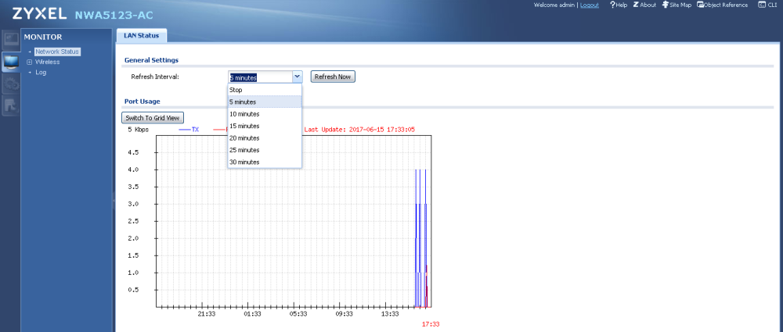Click the 13:33 time axis label
This screenshot has width=783, height=332.
tap(389, 313)
